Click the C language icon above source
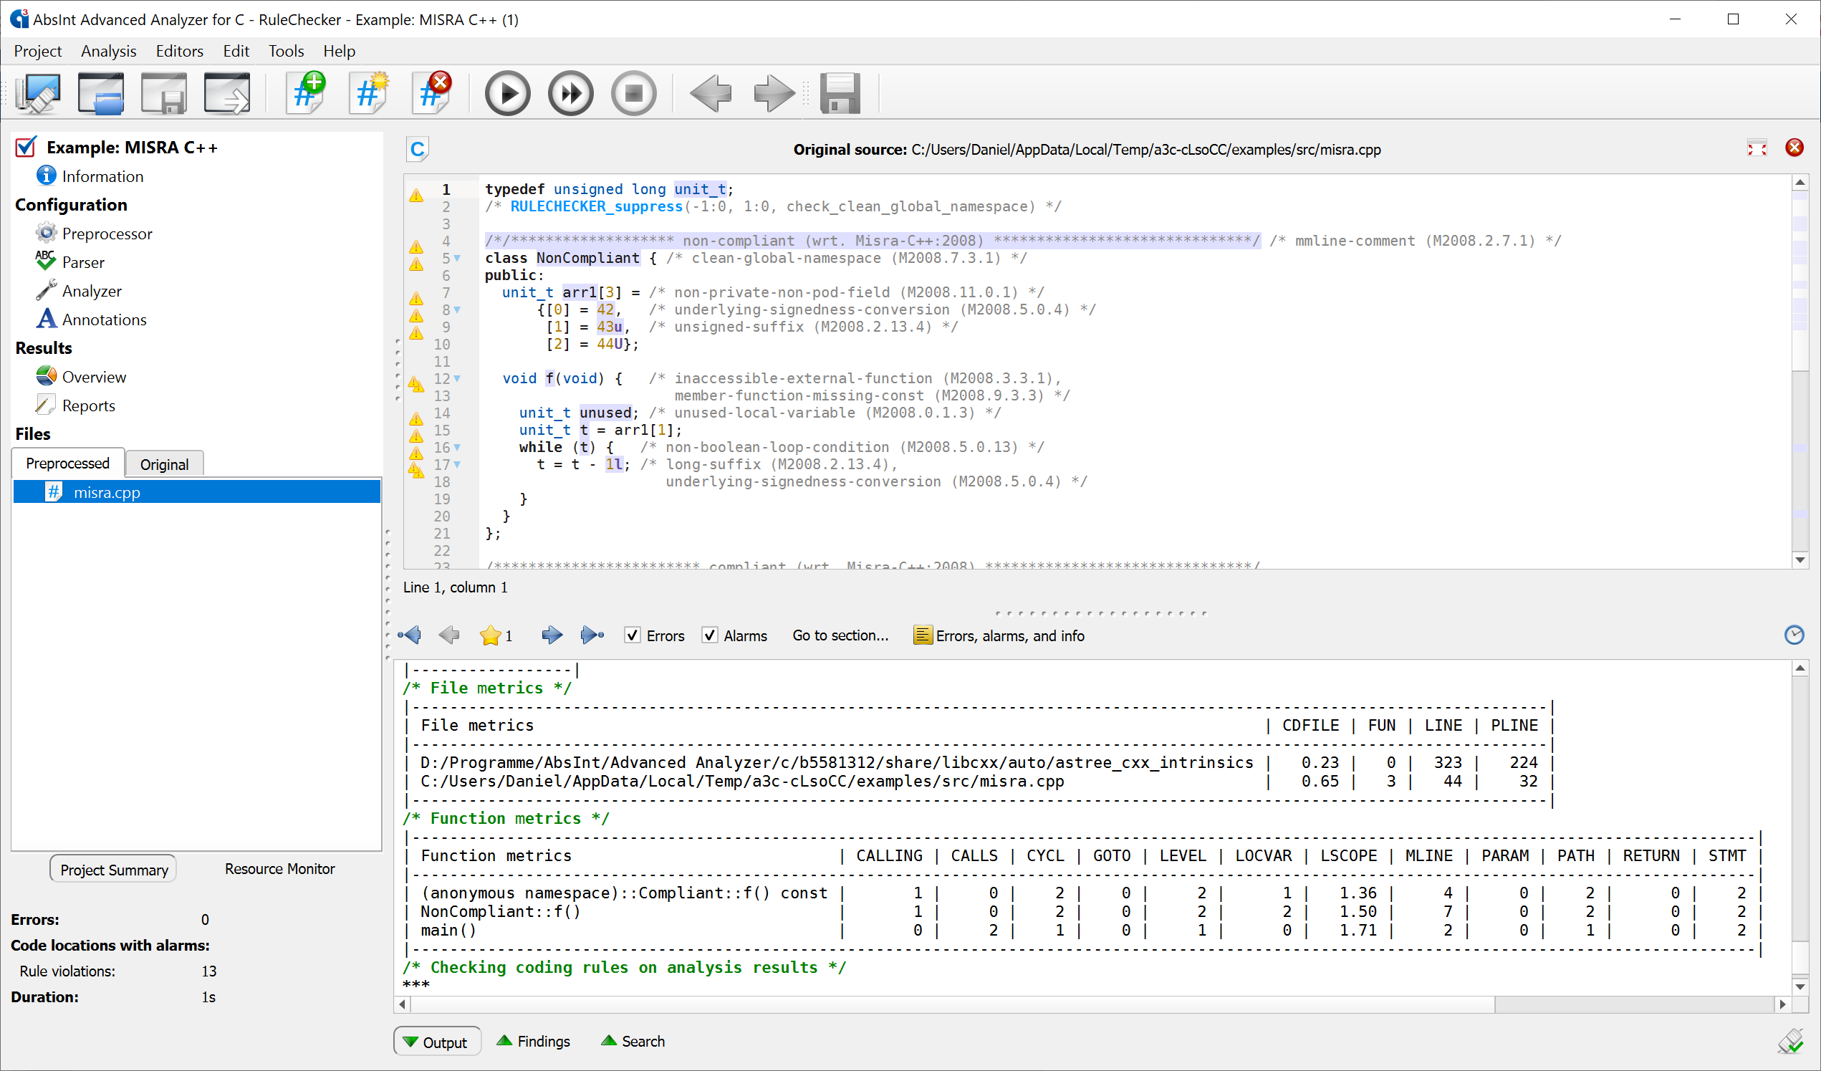Viewport: 1821px width, 1071px height. coord(418,149)
